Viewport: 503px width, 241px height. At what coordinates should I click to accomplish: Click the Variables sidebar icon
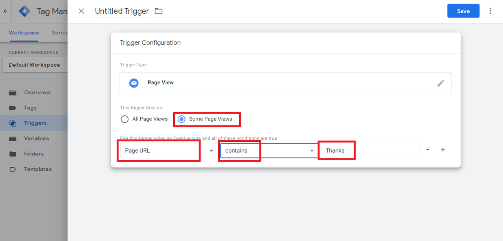13,139
